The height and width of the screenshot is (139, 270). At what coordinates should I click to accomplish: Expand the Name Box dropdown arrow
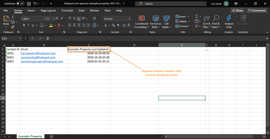(x=20, y=38)
